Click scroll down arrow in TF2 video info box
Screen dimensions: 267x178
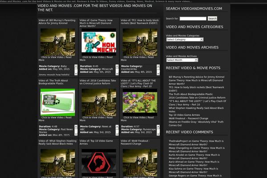[x=158, y=74]
